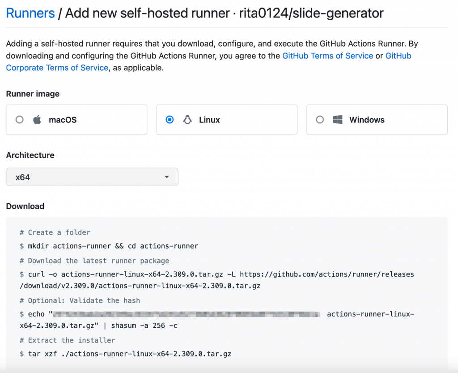458x373 pixels.
Task: Click the Windows logo icon
Action: point(338,120)
